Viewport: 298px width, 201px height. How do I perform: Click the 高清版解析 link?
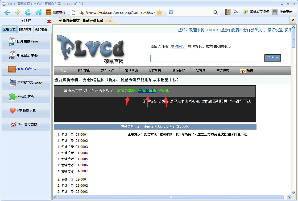(x=126, y=91)
